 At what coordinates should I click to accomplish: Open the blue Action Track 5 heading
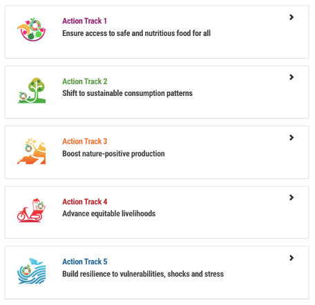(x=85, y=262)
